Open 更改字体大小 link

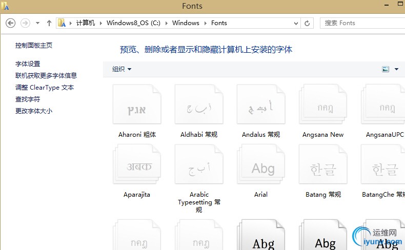click(34, 111)
